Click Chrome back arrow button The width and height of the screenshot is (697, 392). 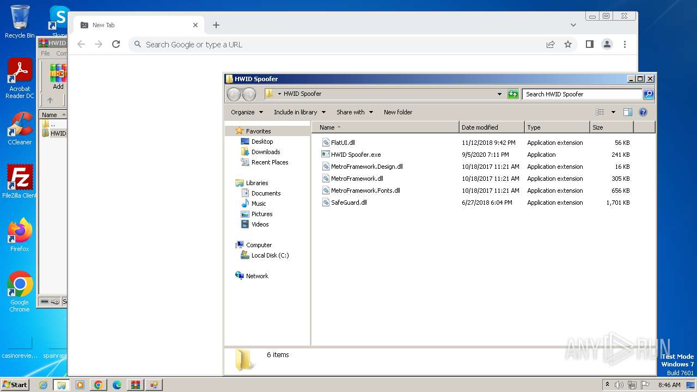click(81, 45)
